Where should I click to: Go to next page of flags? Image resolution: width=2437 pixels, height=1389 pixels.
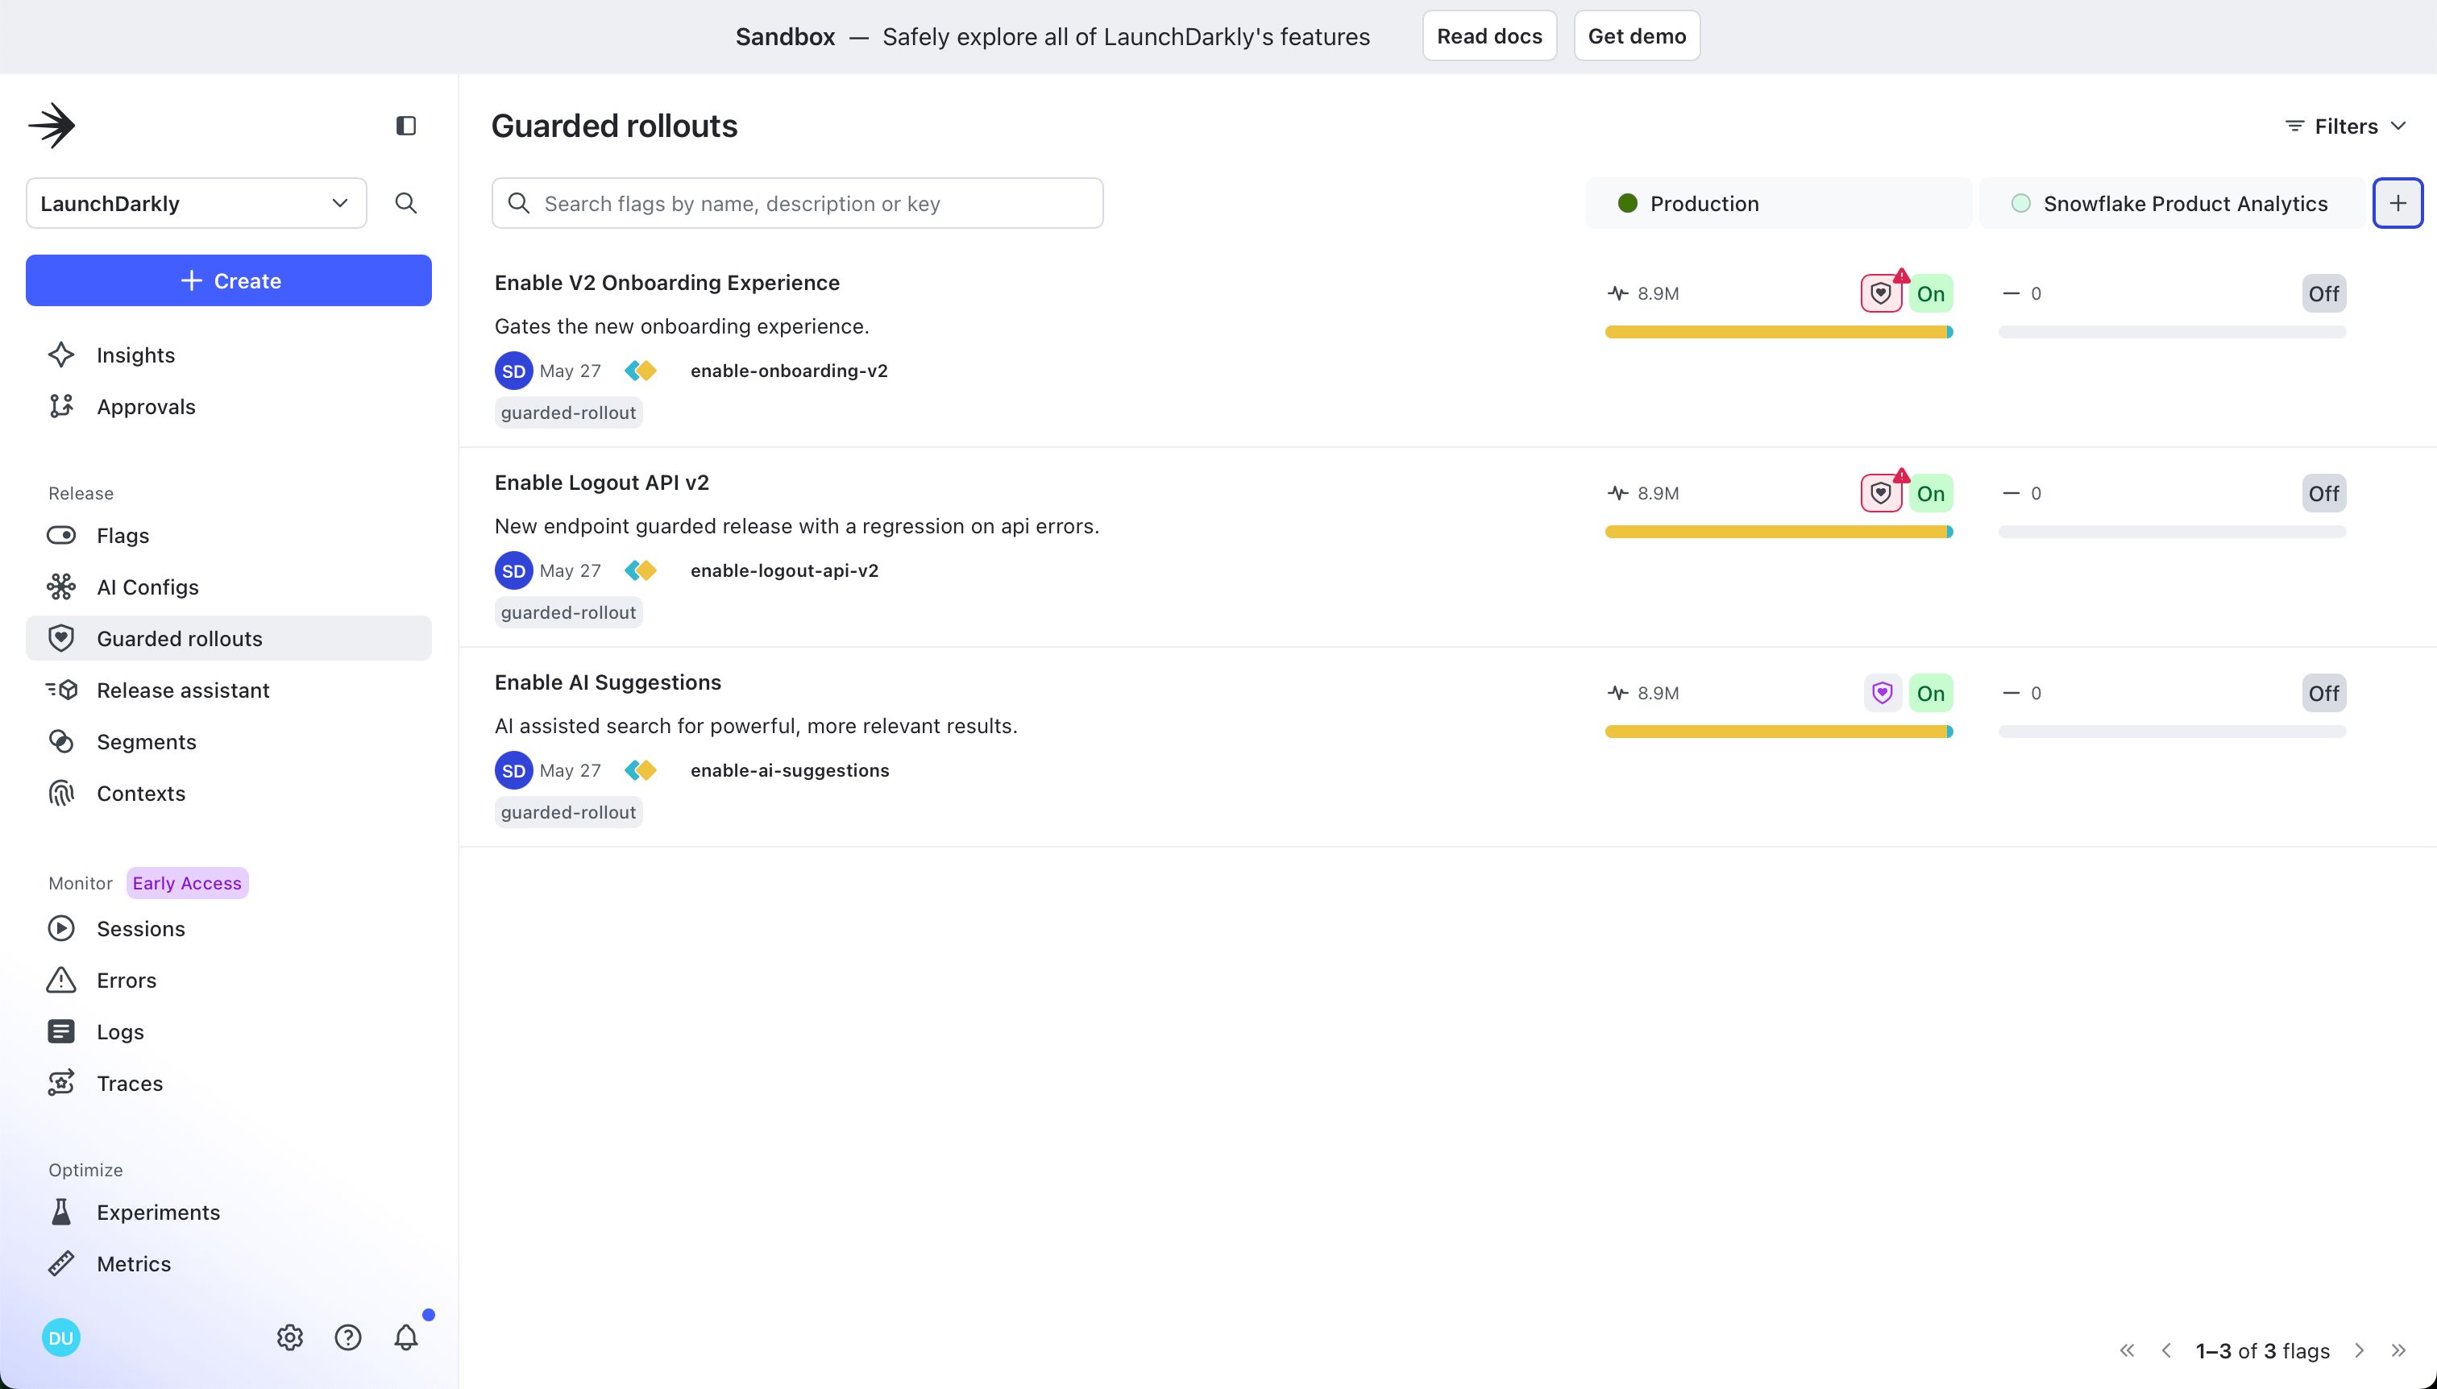tap(2360, 1351)
